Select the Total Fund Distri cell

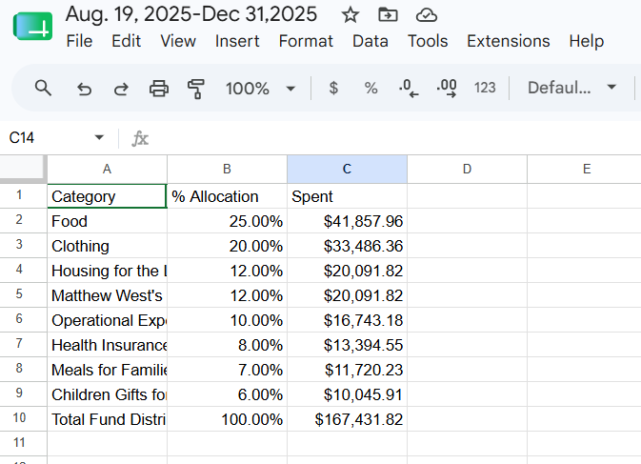click(x=107, y=419)
